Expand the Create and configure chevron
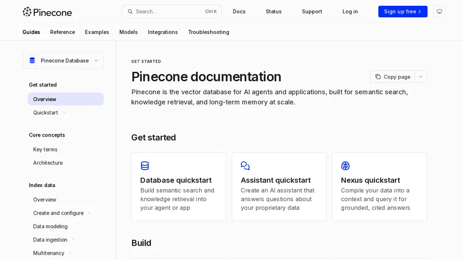The width and height of the screenshot is (463, 260). (x=90, y=213)
